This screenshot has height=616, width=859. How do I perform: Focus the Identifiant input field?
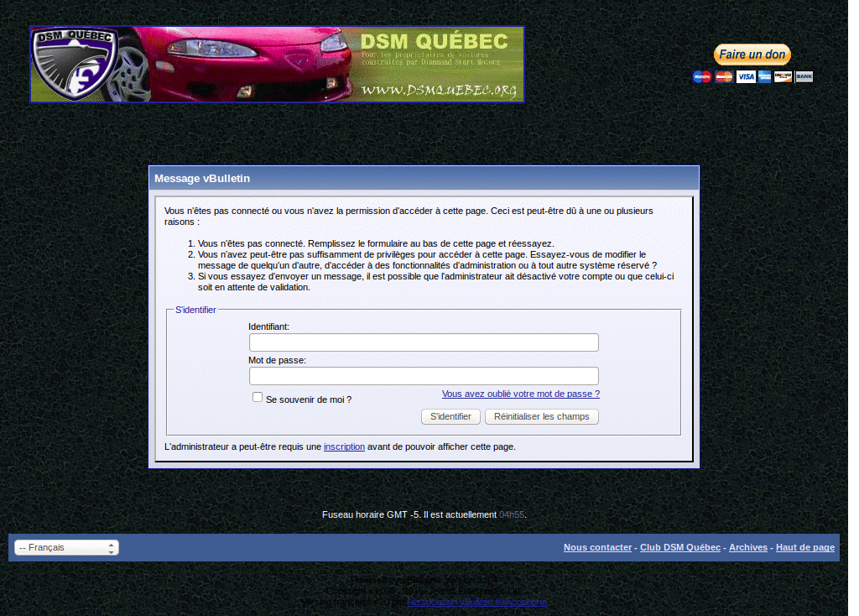click(x=424, y=342)
